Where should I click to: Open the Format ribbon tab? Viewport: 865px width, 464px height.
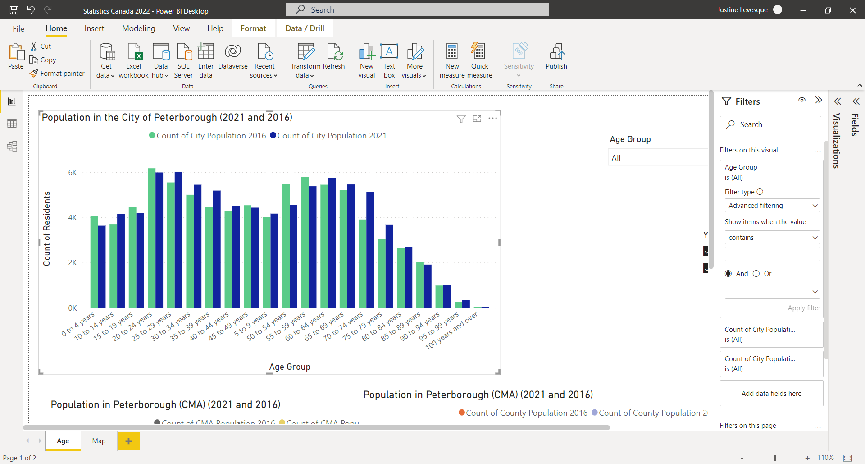[x=253, y=28]
